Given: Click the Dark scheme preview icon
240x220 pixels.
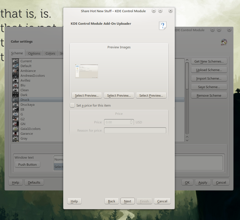Looking at the screenshot, I should click(15, 95).
